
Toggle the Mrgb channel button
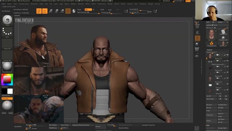pyautogui.click(x=79, y=9)
